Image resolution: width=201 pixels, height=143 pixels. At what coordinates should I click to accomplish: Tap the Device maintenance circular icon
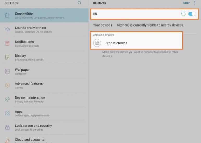[x=8, y=100]
